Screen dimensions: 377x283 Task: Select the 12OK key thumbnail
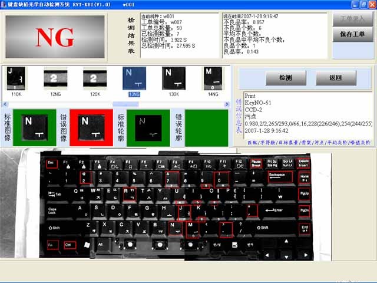click(95, 78)
